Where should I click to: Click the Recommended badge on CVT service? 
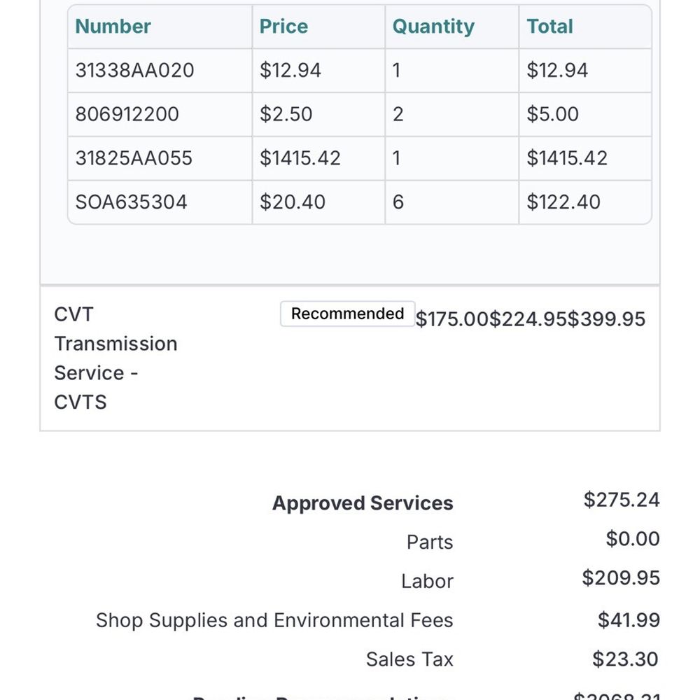point(347,314)
